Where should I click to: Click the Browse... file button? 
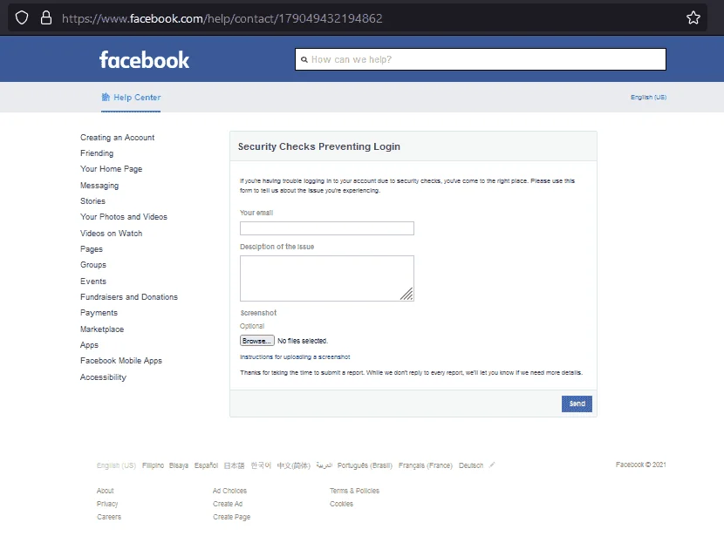point(257,341)
